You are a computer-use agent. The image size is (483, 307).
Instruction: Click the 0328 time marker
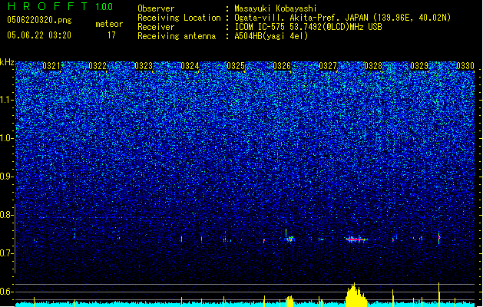click(x=373, y=66)
